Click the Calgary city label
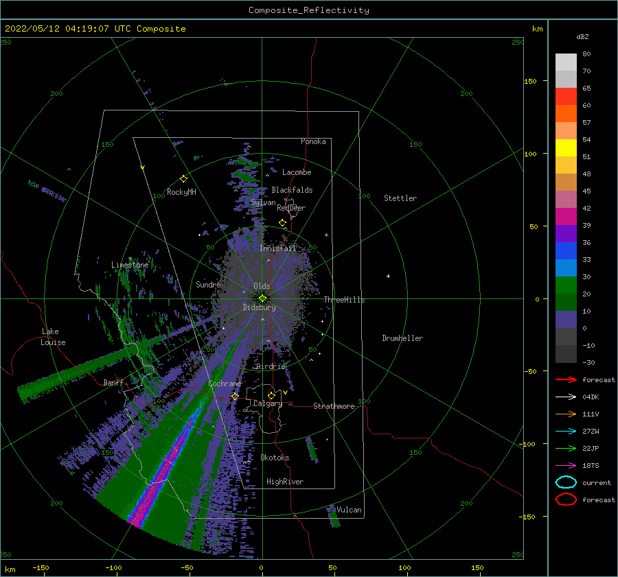The width and height of the screenshot is (618, 577). [268, 403]
